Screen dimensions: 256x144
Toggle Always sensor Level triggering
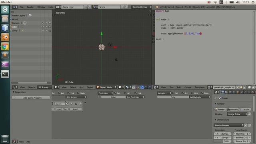pos(59,109)
